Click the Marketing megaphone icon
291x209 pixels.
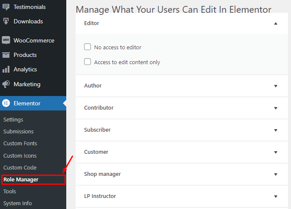click(x=6, y=84)
